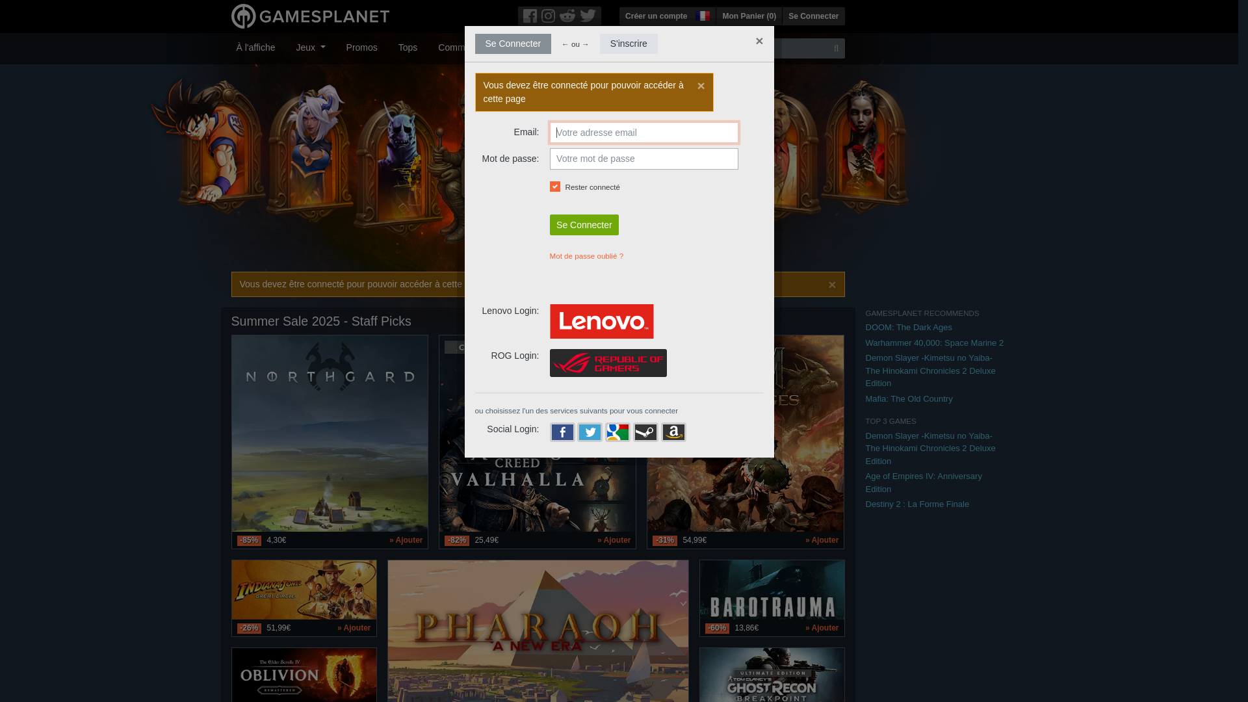Open DOOM: The Dark Ages recommendation

pos(908,328)
